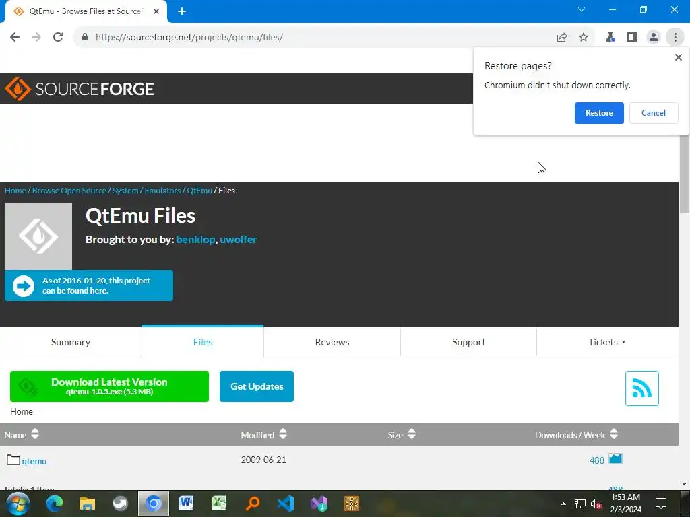The width and height of the screenshot is (690, 517).
Task: Close the QtEmu browser tab
Action: click(156, 11)
